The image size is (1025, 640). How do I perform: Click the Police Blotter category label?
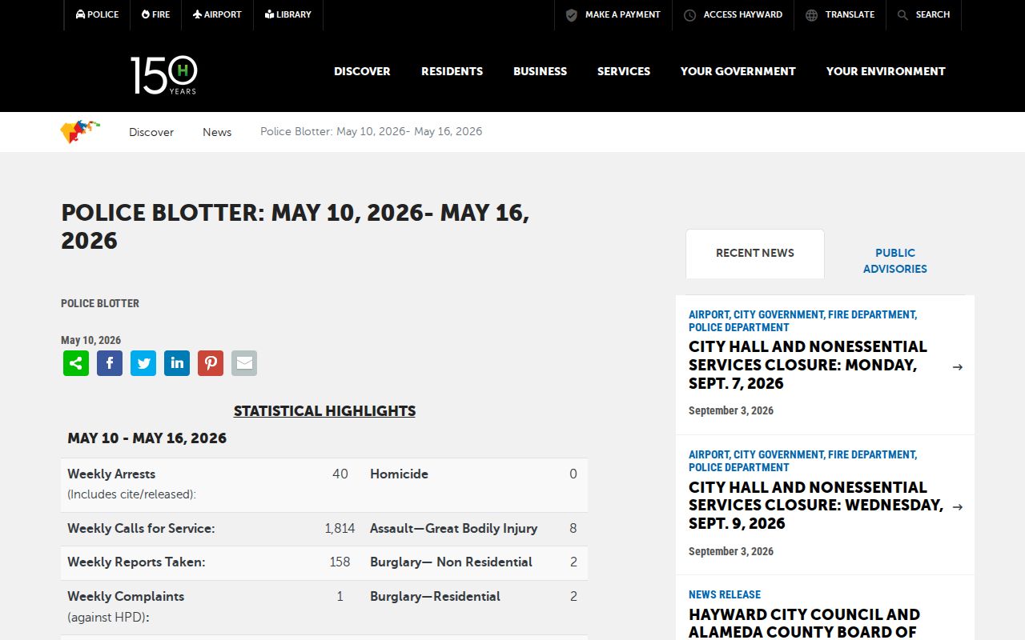click(x=100, y=303)
